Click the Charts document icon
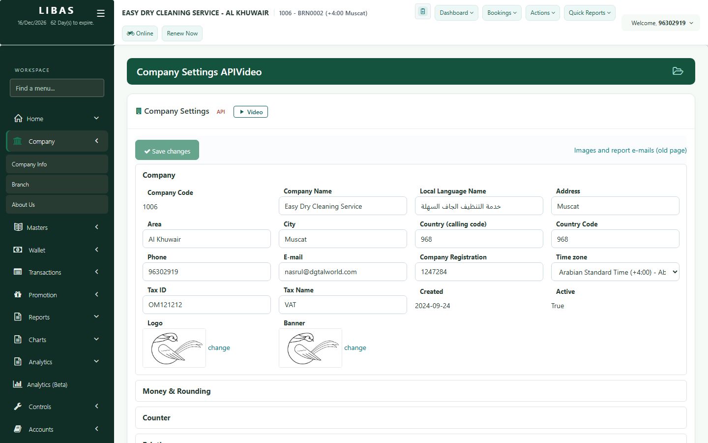708x443 pixels. [x=18, y=339]
